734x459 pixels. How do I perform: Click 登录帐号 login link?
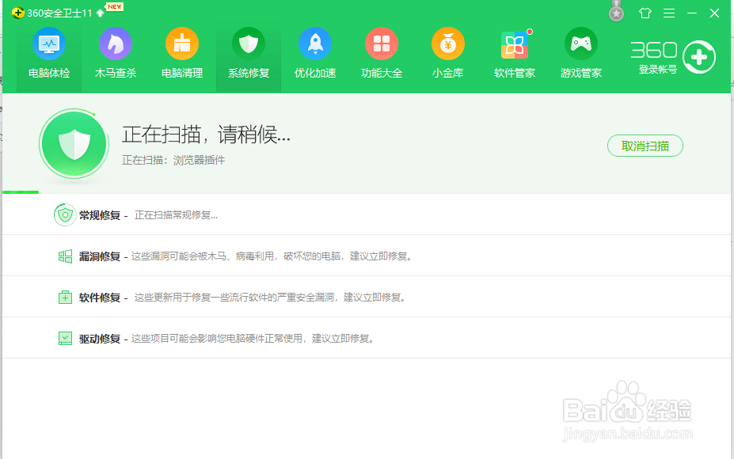[x=658, y=70]
